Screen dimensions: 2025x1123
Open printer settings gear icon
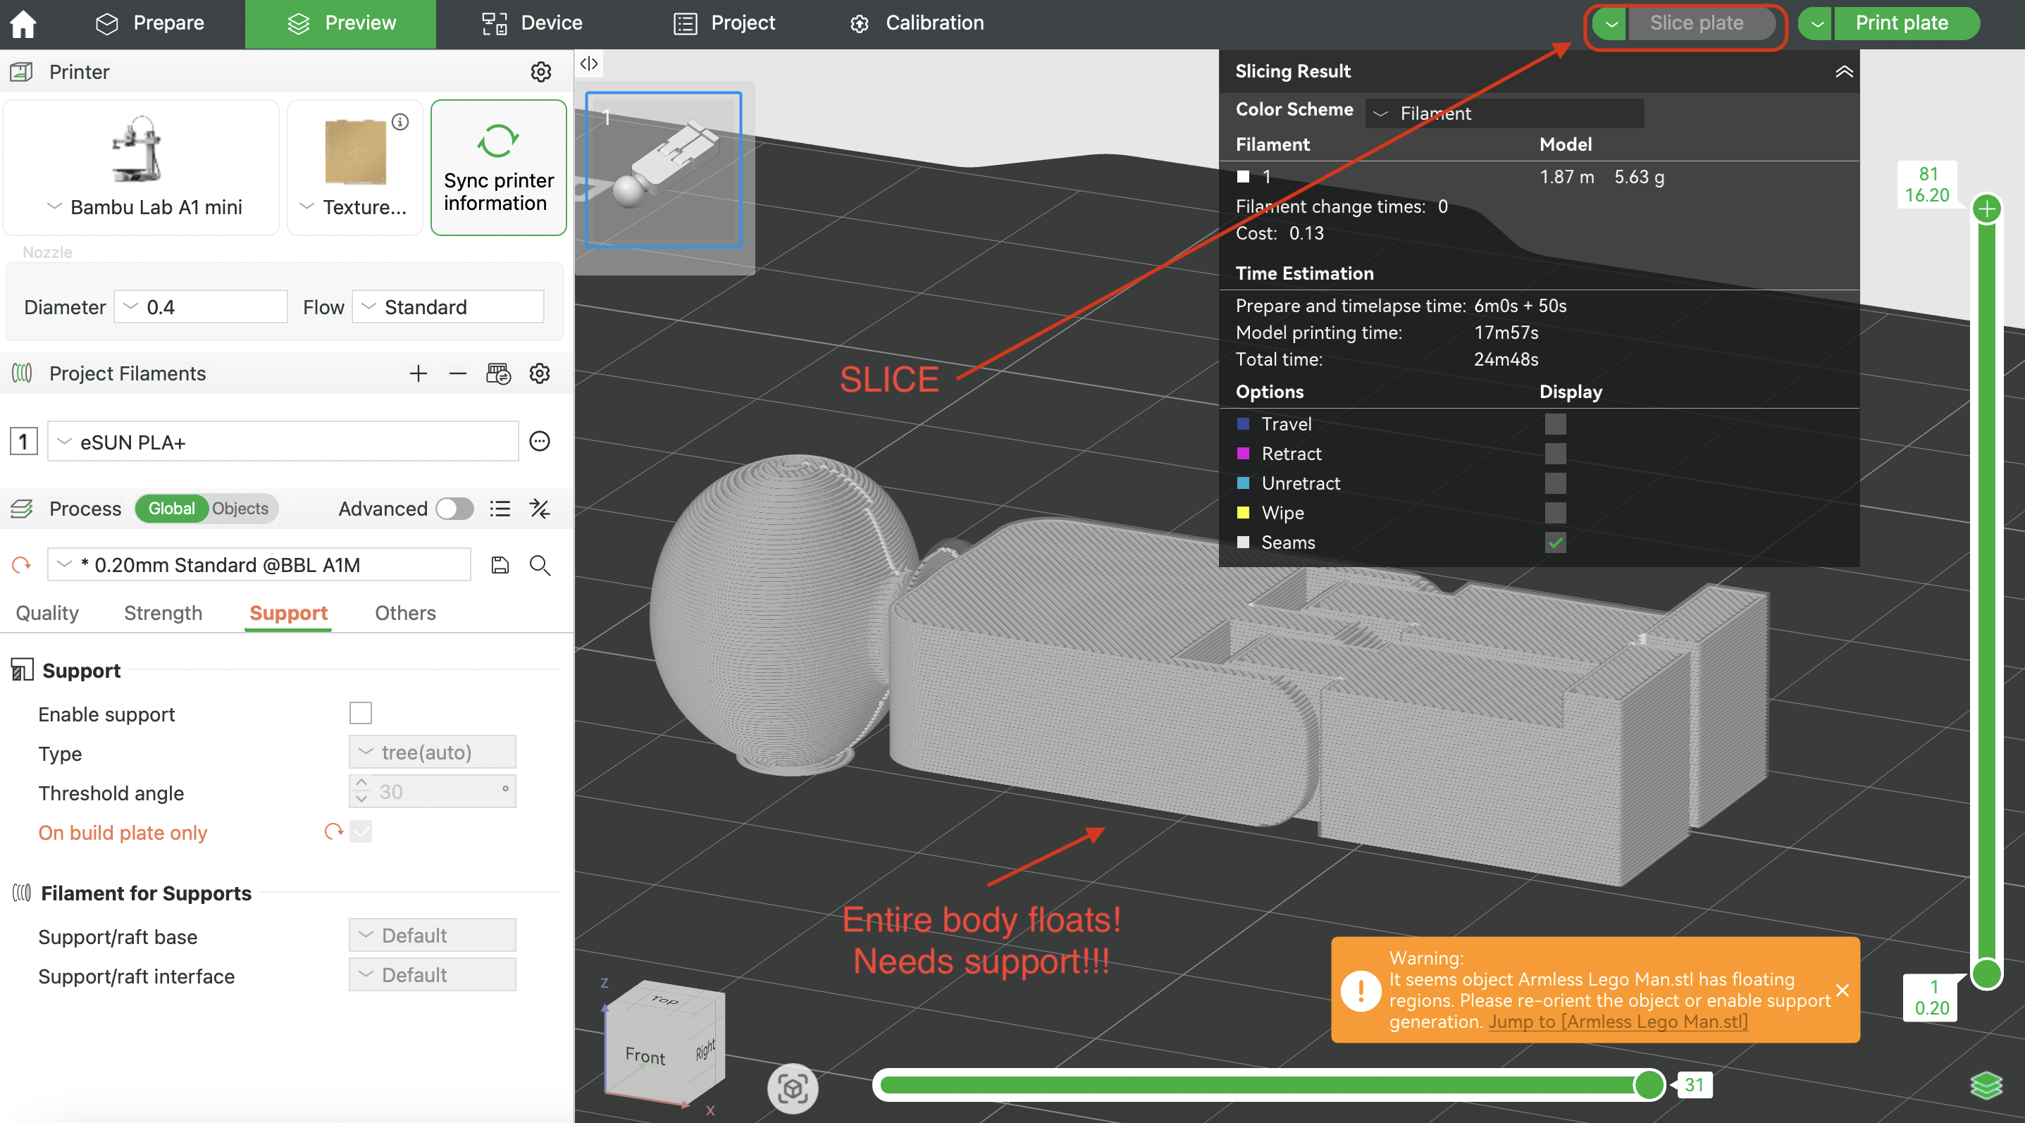pos(540,72)
